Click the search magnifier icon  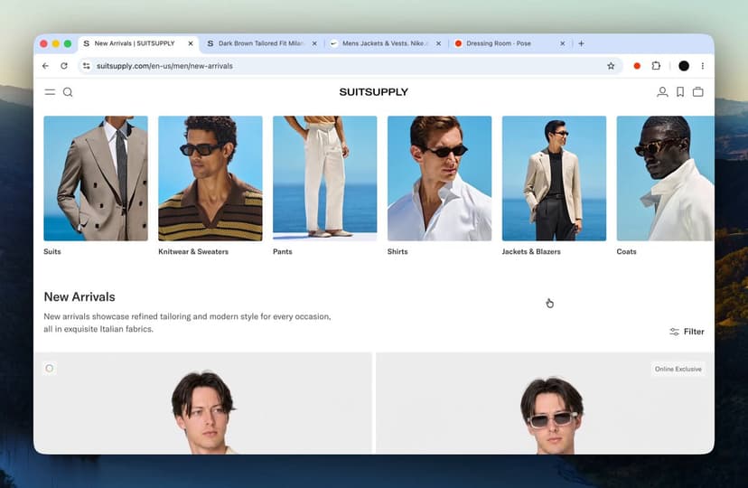(68, 92)
